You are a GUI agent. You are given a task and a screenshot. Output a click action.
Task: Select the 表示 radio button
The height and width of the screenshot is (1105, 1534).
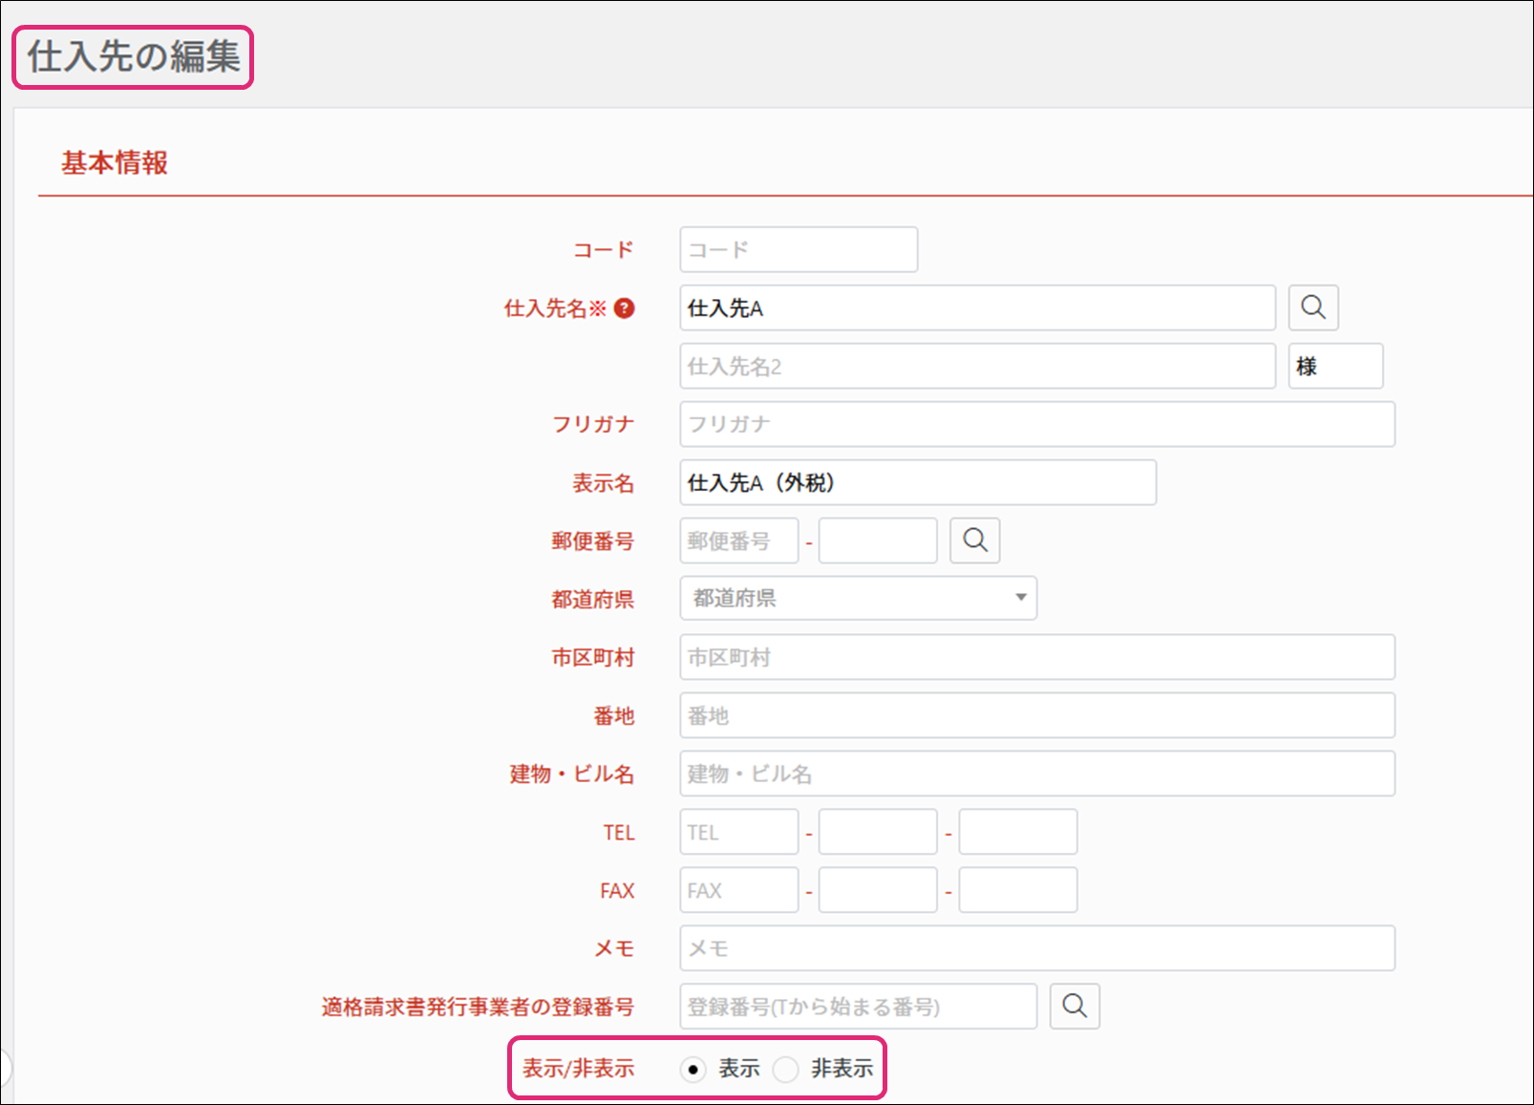pos(693,1070)
